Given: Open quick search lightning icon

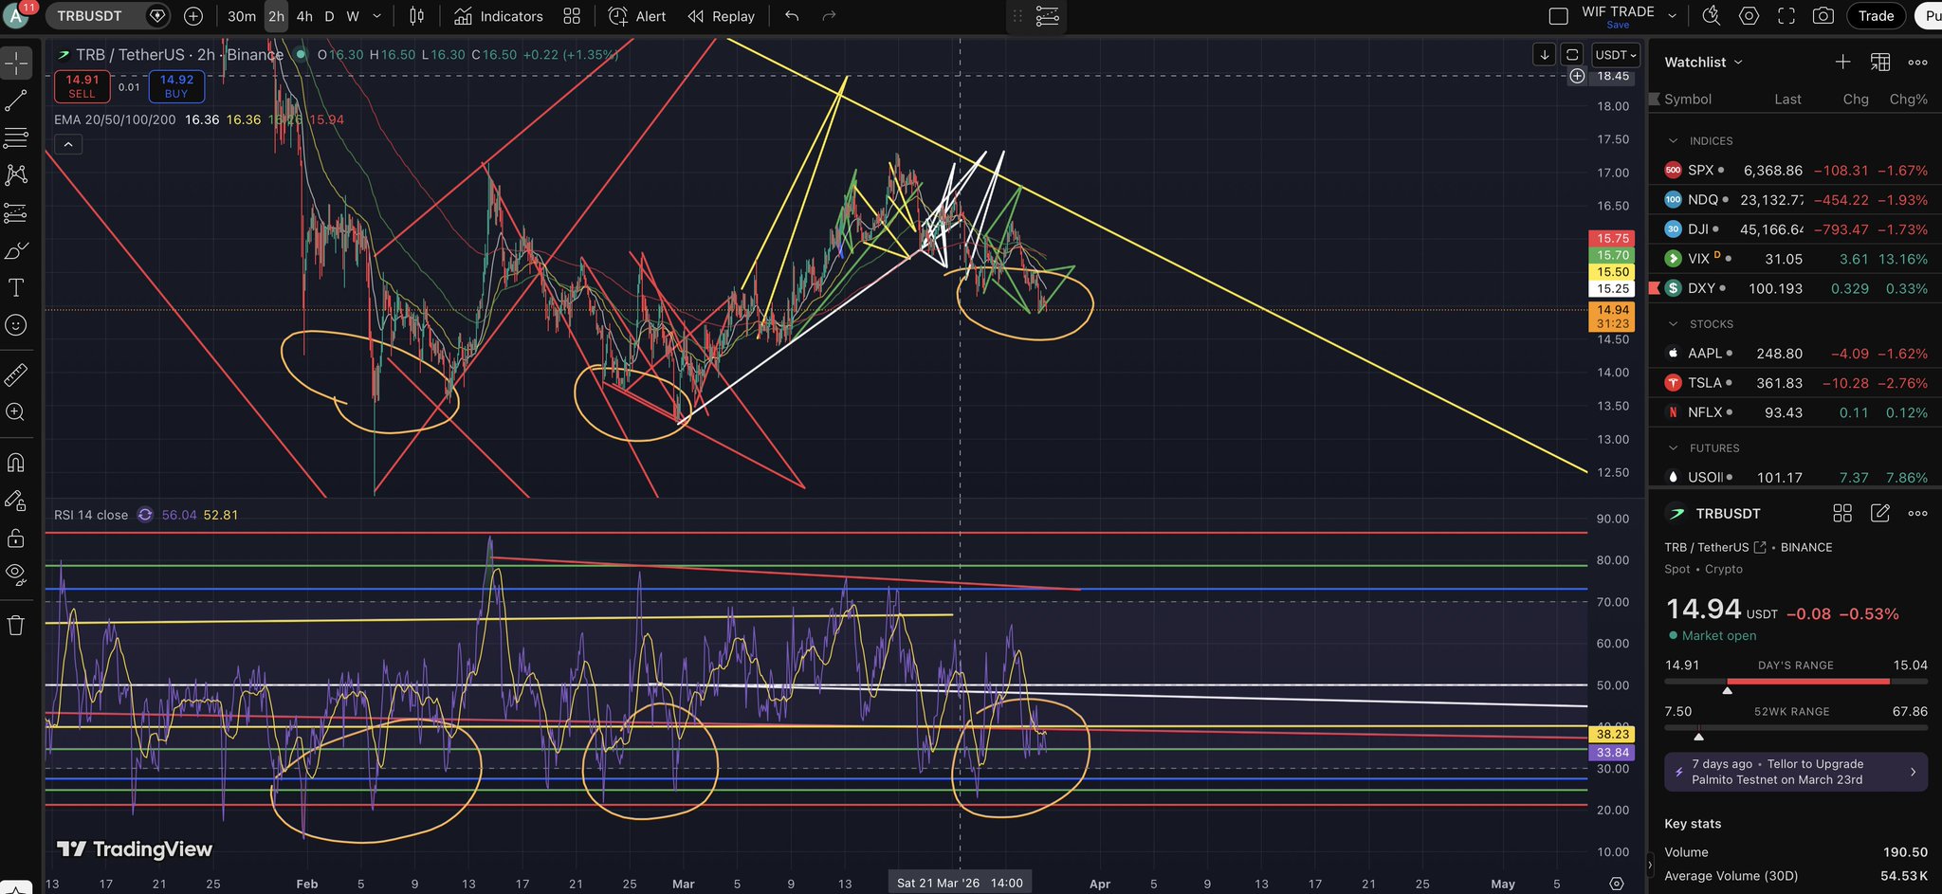Looking at the screenshot, I should coord(1712,16).
